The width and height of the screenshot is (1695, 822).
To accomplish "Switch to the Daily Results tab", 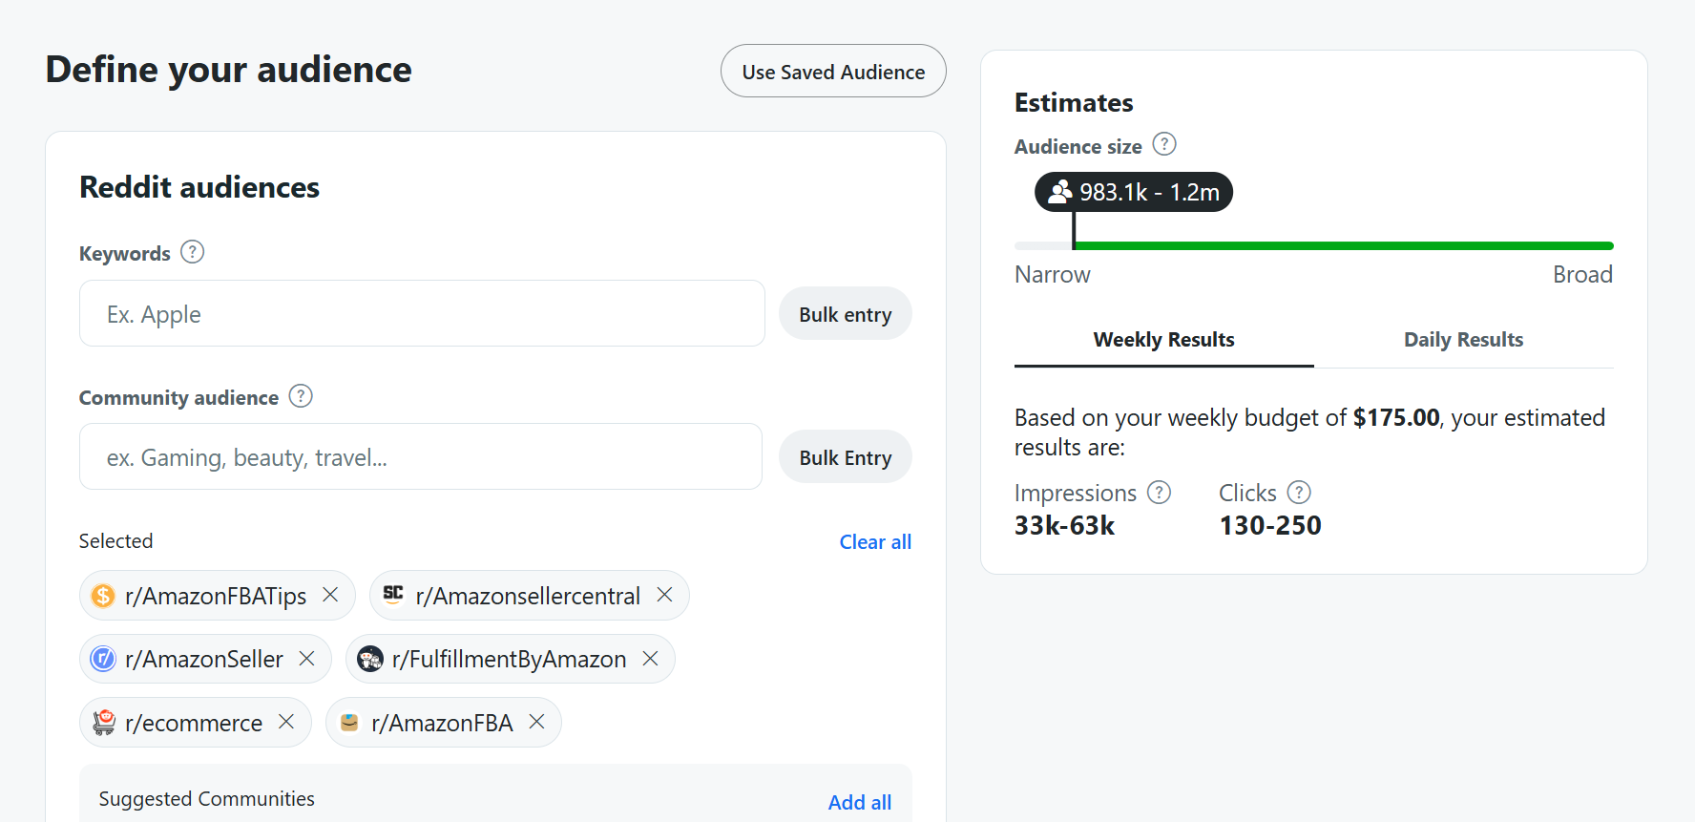I will 1463,340.
